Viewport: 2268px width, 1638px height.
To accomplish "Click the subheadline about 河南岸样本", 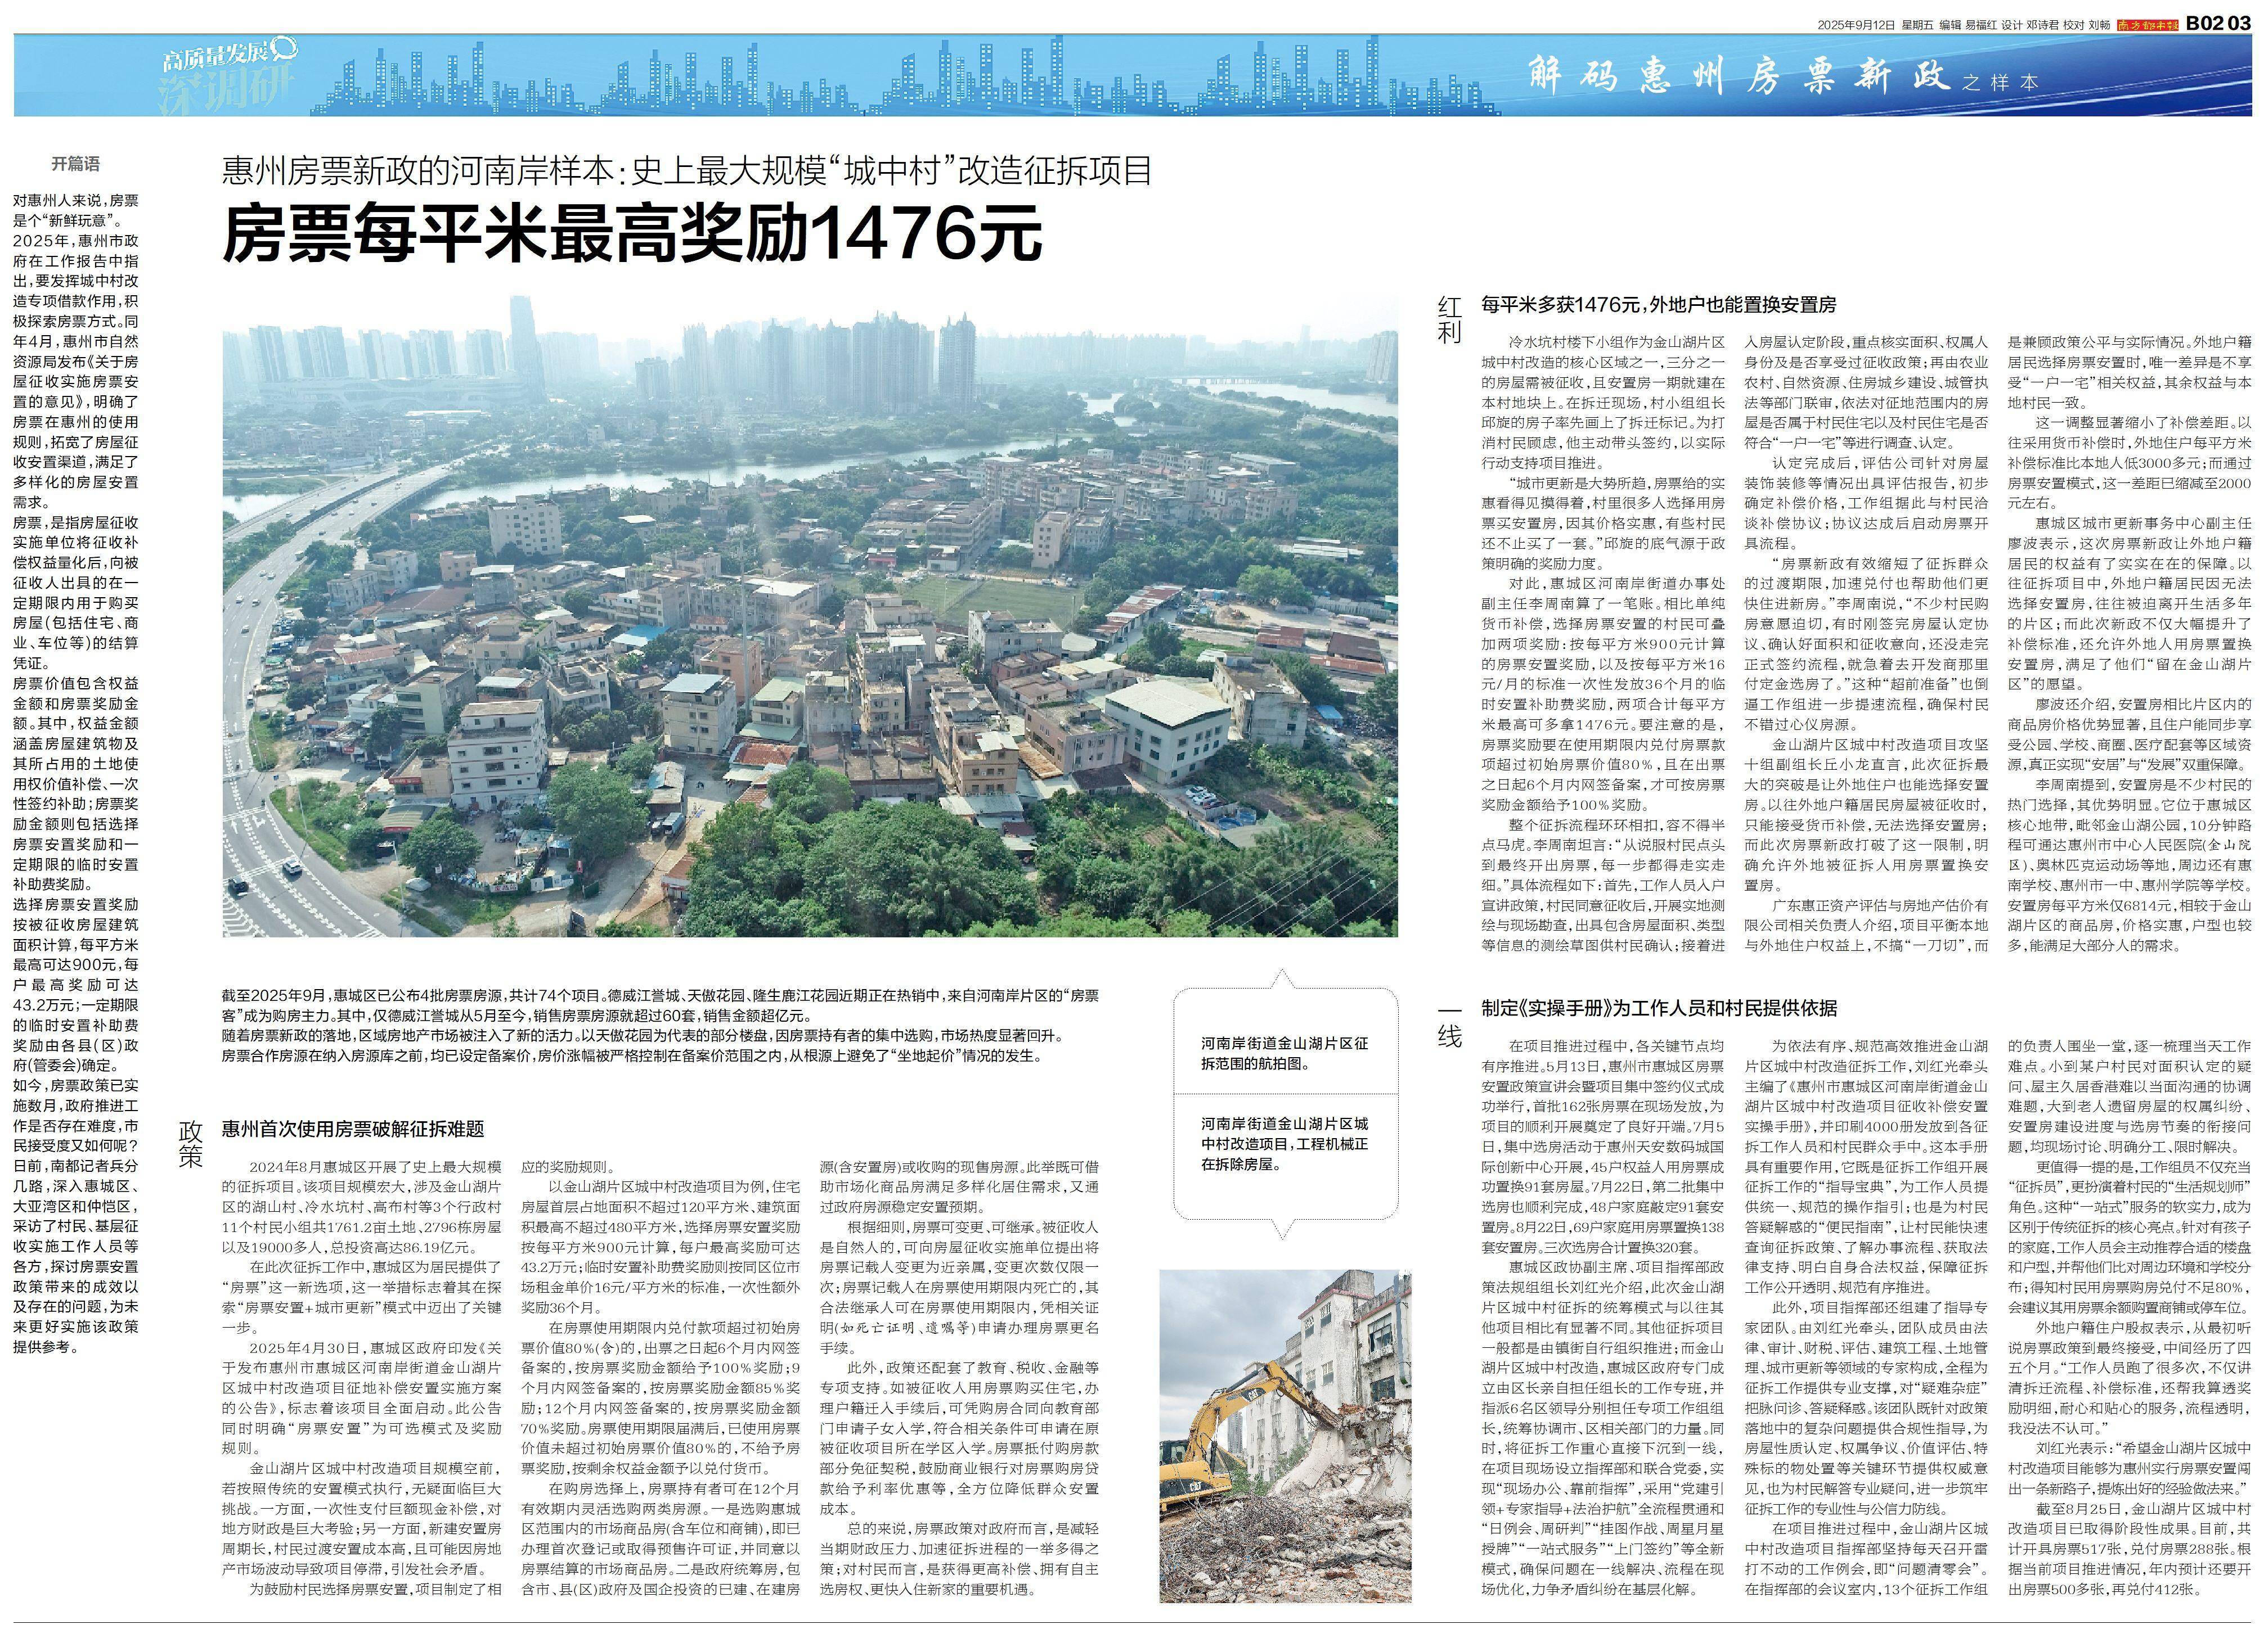I will 686,171.
